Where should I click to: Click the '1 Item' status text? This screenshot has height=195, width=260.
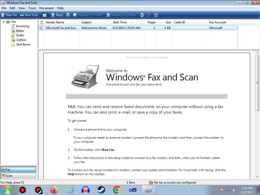point(131,183)
